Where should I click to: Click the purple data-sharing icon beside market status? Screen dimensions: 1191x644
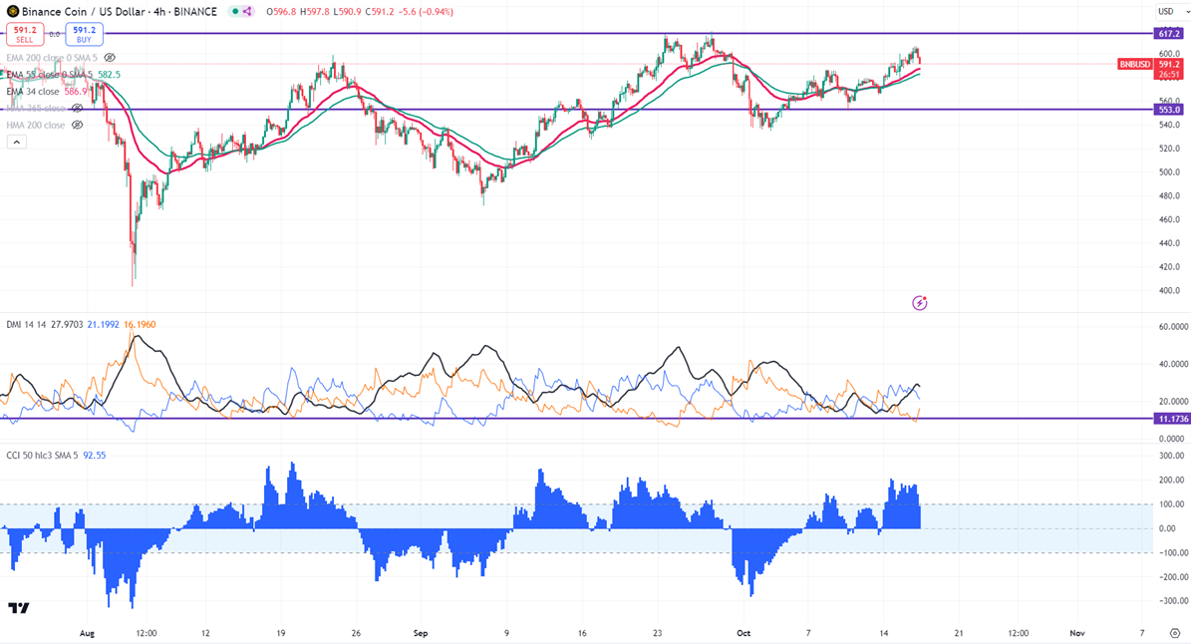pos(247,11)
